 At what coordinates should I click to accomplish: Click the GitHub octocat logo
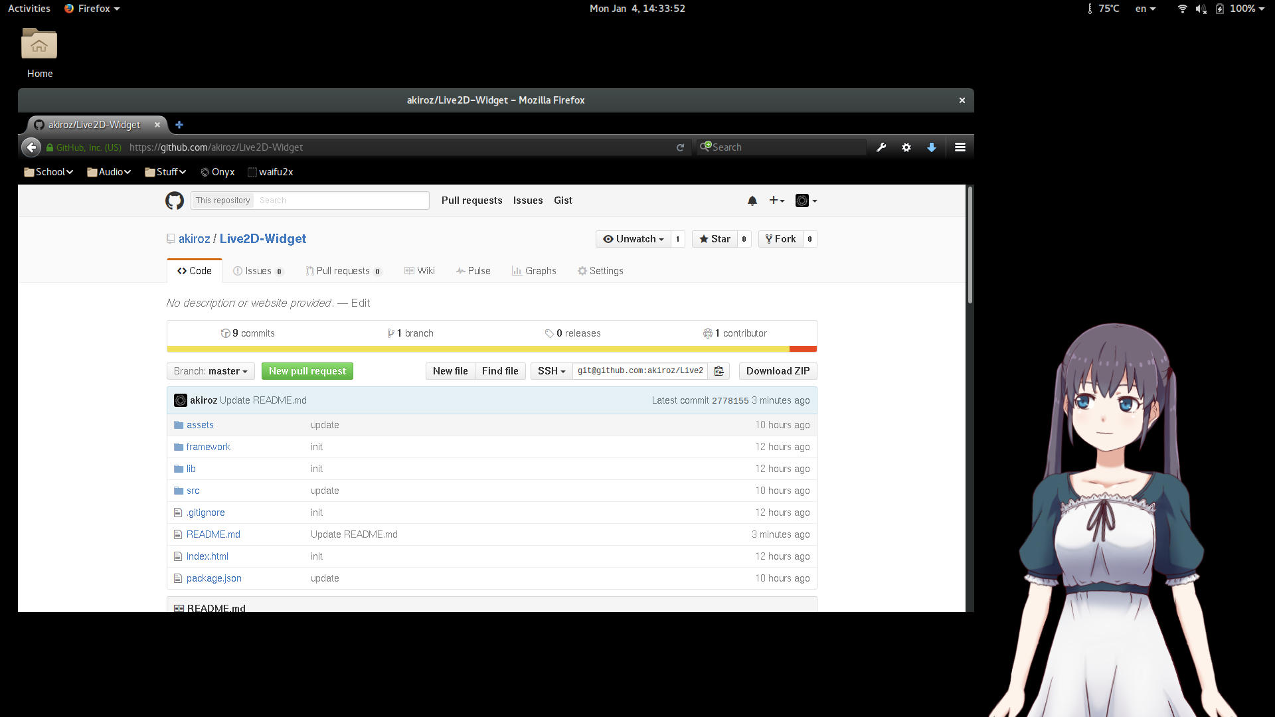click(x=175, y=200)
